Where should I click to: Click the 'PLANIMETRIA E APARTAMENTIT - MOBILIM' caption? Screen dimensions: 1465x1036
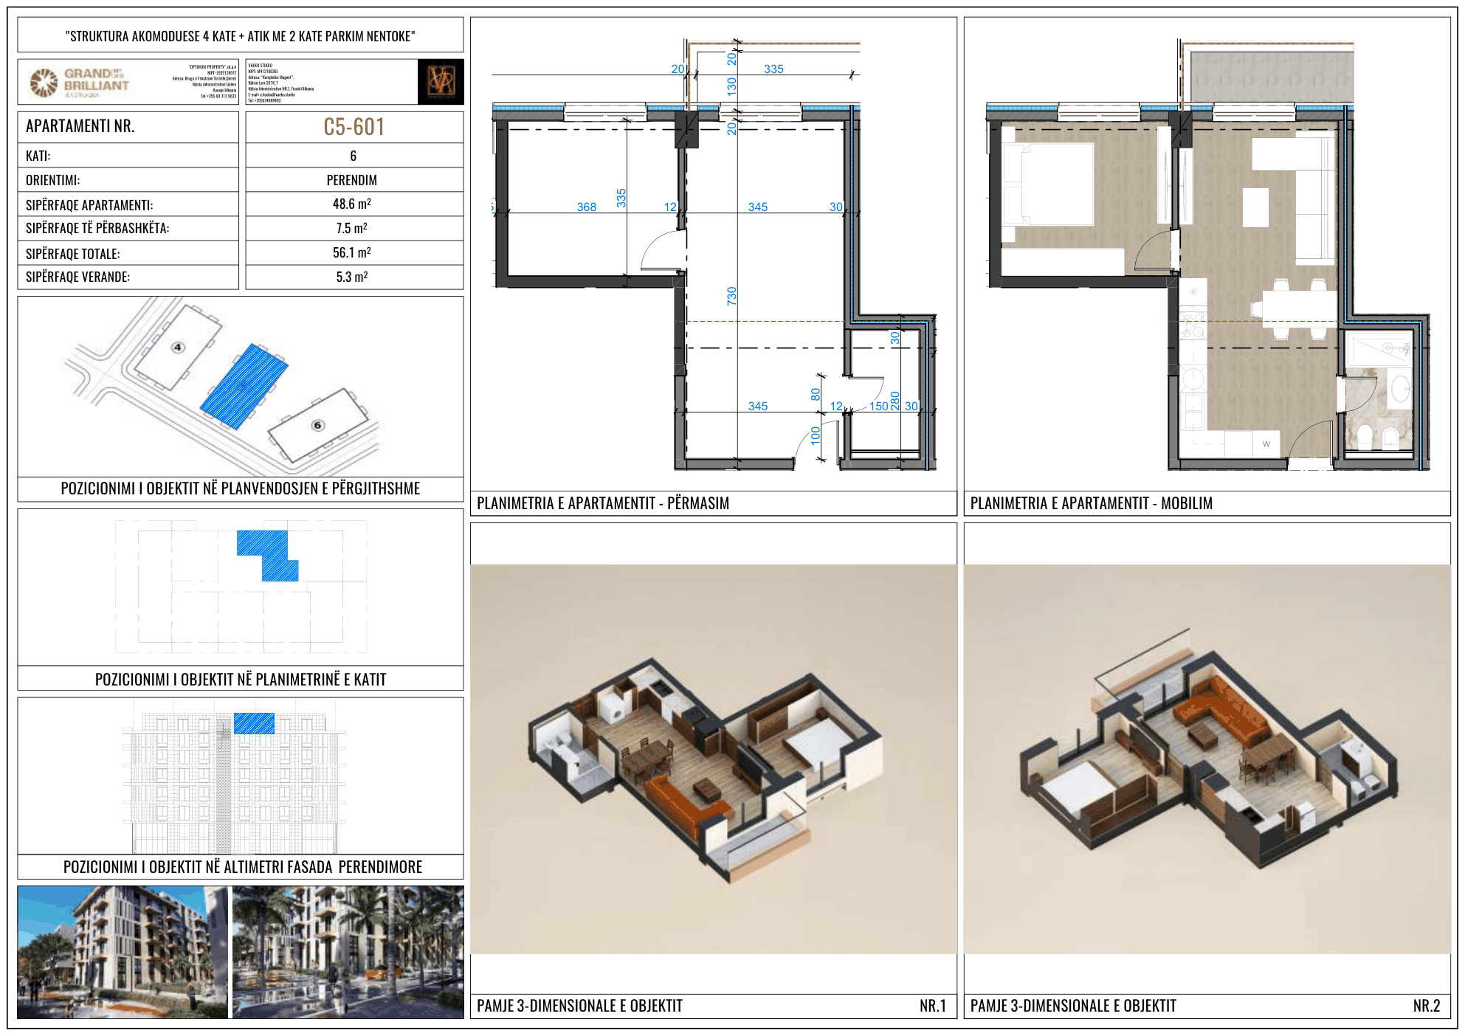pos(1092,503)
